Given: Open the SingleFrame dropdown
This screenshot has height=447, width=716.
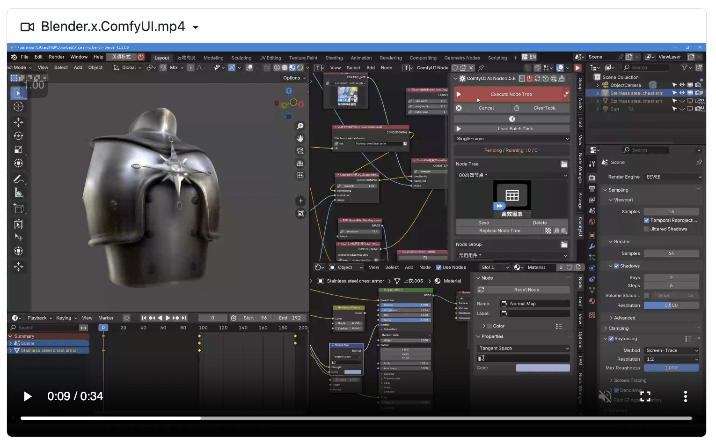Looking at the screenshot, I should pos(512,139).
